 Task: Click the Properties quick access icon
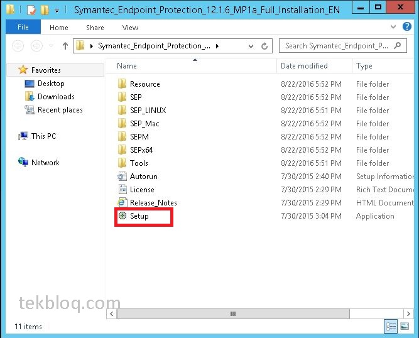click(31, 10)
